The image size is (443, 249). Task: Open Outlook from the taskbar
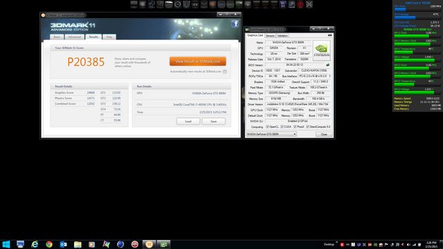(63, 244)
